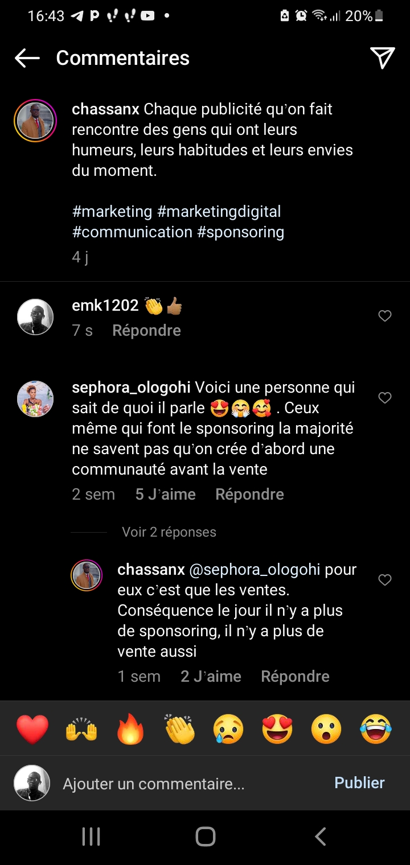The width and height of the screenshot is (410, 865).
Task: Insert the laughing tears emoji
Action: click(376, 729)
